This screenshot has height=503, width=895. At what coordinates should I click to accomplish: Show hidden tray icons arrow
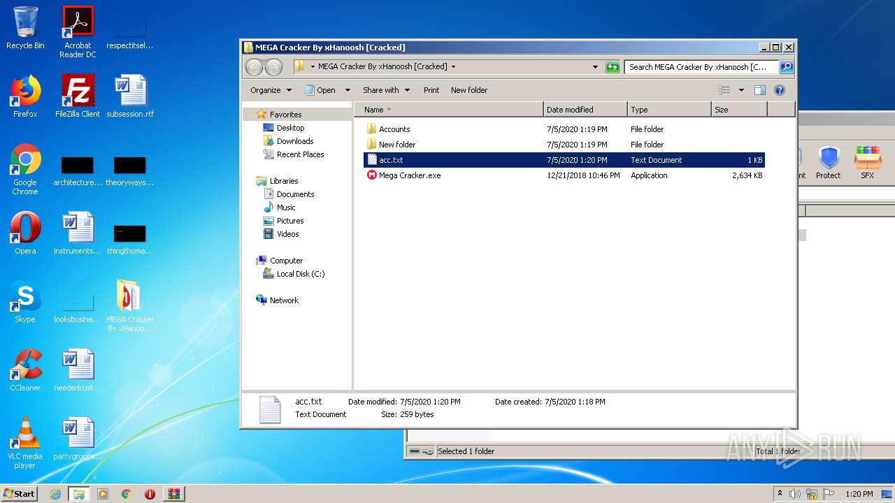coord(780,494)
